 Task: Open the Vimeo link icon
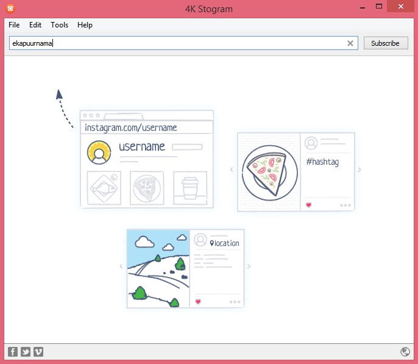point(38,352)
